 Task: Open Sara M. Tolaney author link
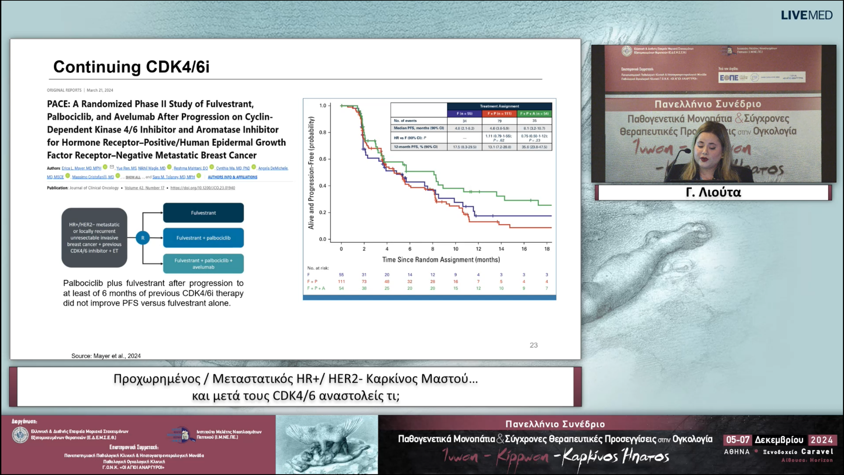click(x=174, y=177)
